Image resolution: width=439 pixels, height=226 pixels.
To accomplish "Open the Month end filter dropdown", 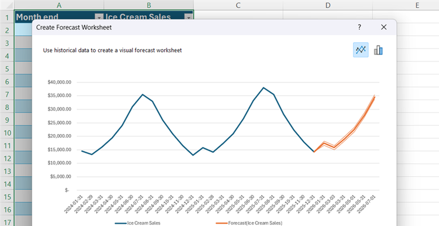I will pos(99,18).
